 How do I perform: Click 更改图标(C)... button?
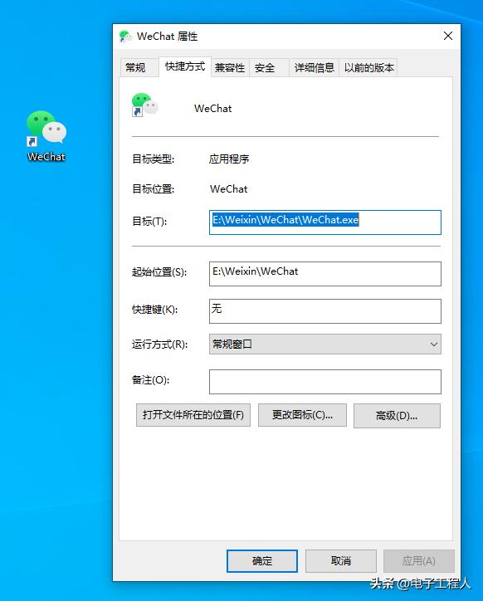(x=302, y=415)
